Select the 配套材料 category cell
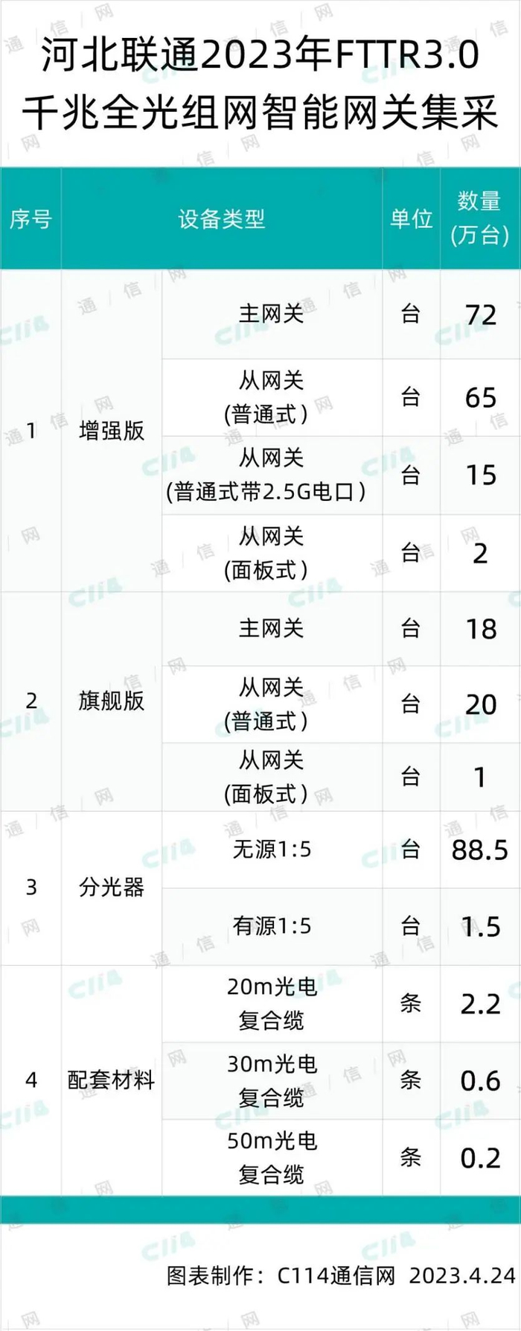 pyautogui.click(x=112, y=1079)
